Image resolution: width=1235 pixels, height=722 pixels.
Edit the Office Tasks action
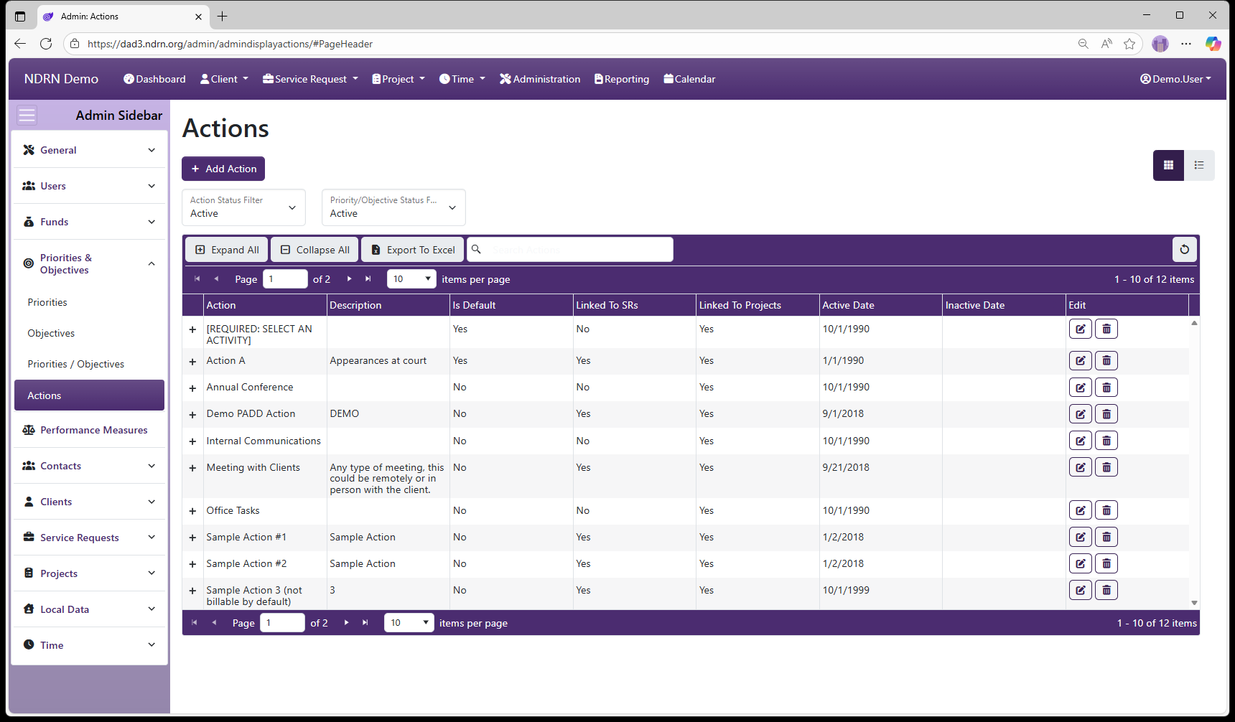[1080, 510]
